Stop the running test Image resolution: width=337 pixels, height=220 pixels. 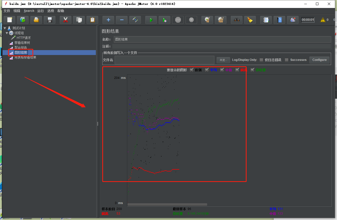[178, 20]
